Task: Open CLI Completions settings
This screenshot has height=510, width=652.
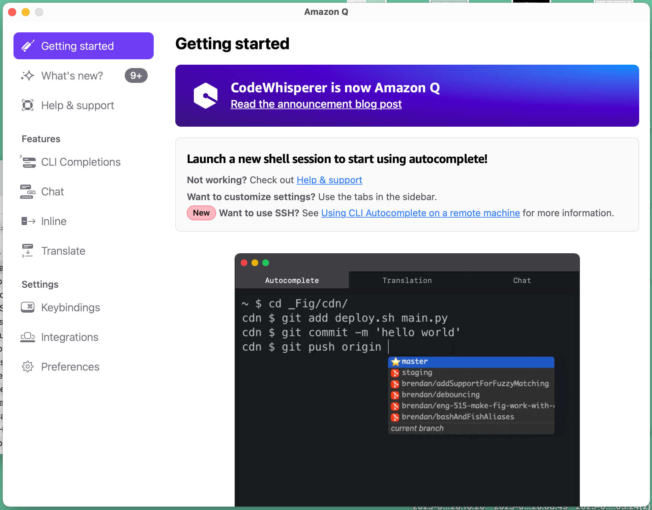Action: [x=84, y=162]
